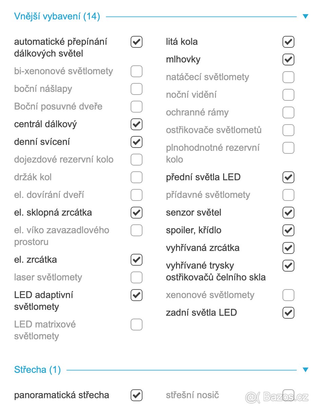Uncheck spoiler, křídlo checkbox
312x407 pixels.
click(288, 230)
